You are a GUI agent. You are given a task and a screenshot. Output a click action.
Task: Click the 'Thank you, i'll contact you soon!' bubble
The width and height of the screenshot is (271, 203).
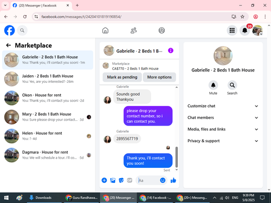148,161
